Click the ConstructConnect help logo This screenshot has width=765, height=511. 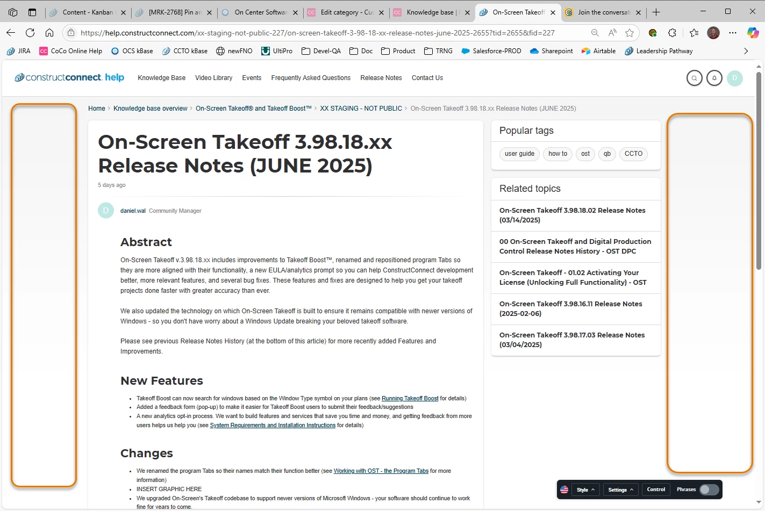point(69,77)
